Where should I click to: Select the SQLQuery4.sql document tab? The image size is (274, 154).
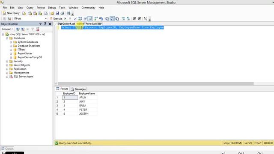tap(80, 24)
